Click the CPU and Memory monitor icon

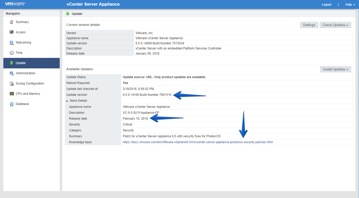coord(11,94)
